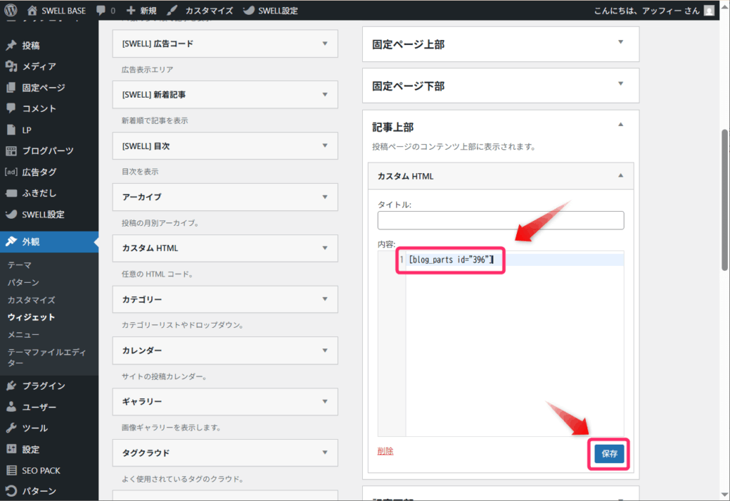Screen dimensions: 730x501
Task: Click the user avatar icon
Action: [x=709, y=11]
